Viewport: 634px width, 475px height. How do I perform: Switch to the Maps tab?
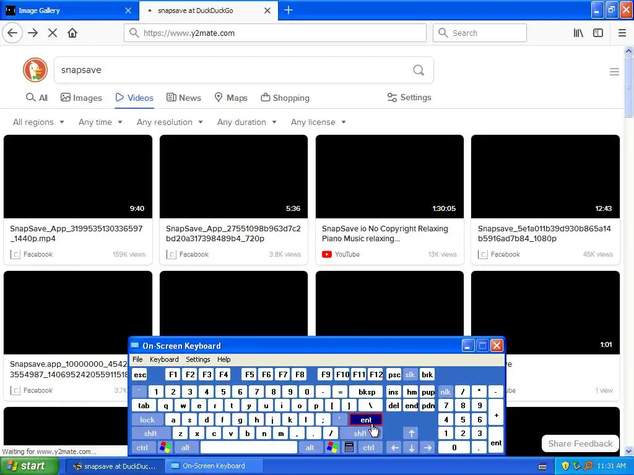point(231,98)
